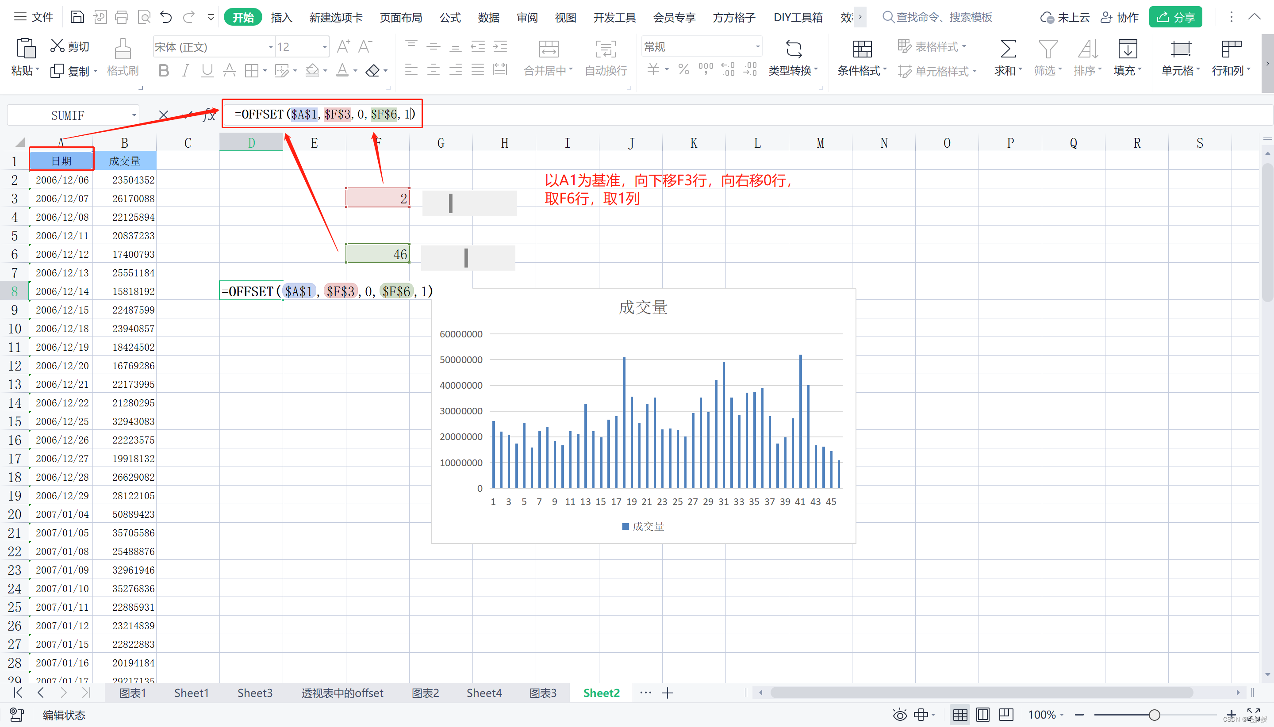The width and height of the screenshot is (1274, 727).
Task: Redo the last action
Action: tap(188, 17)
